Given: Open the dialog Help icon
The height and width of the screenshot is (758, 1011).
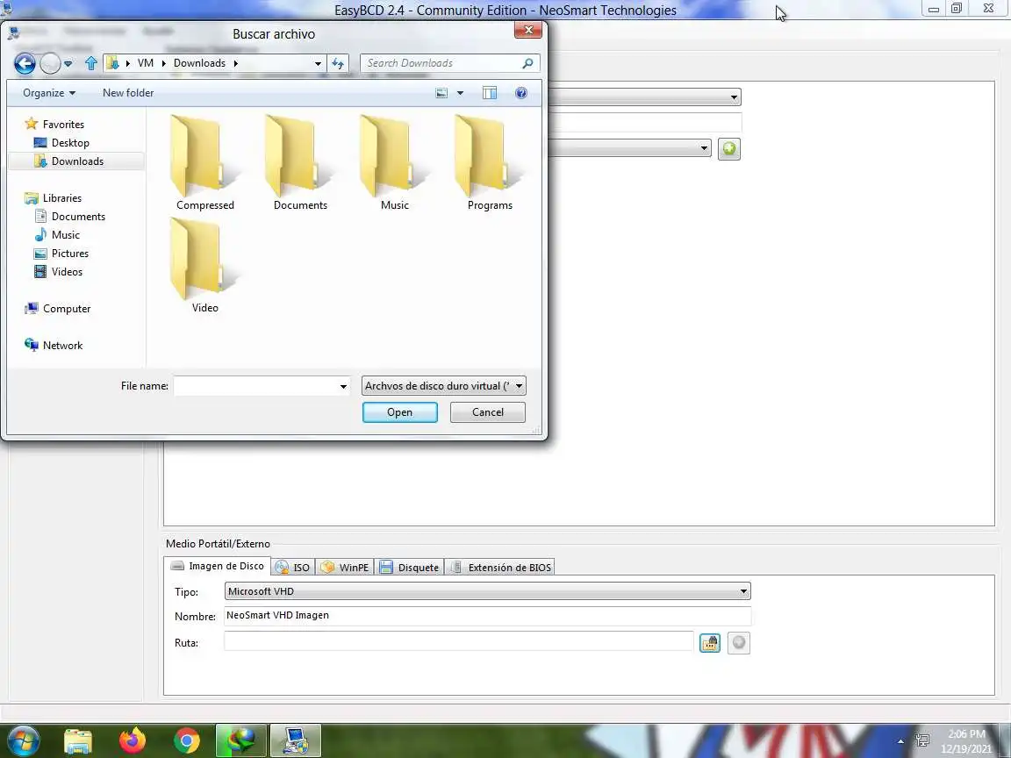Looking at the screenshot, I should pyautogui.click(x=521, y=93).
